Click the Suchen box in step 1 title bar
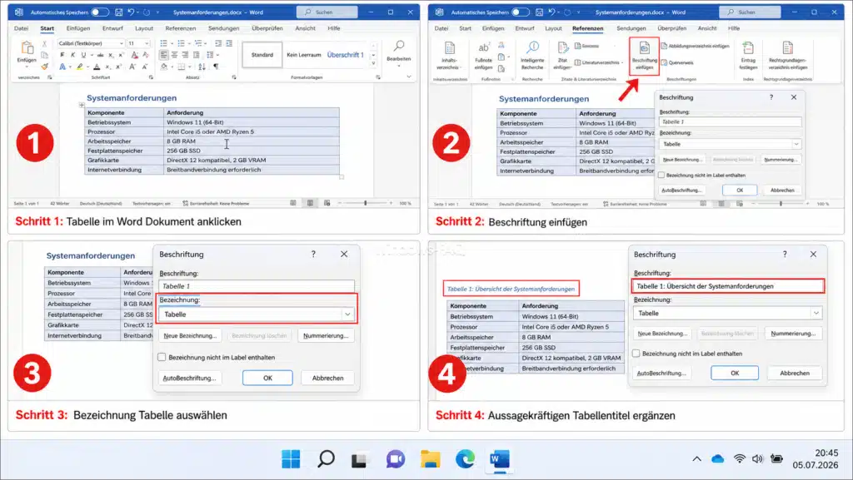The height and width of the screenshot is (480, 853). (327, 12)
